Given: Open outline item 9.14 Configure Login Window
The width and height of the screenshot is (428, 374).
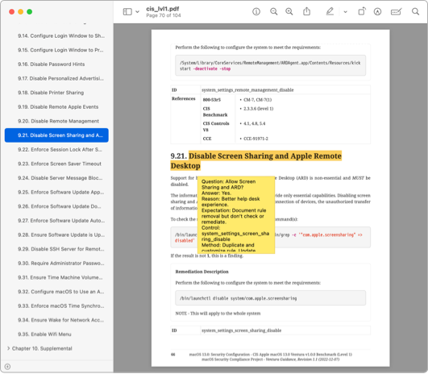Looking at the screenshot, I should click(61, 35).
